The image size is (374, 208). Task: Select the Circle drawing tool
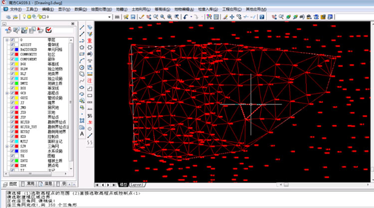(x=82, y=68)
